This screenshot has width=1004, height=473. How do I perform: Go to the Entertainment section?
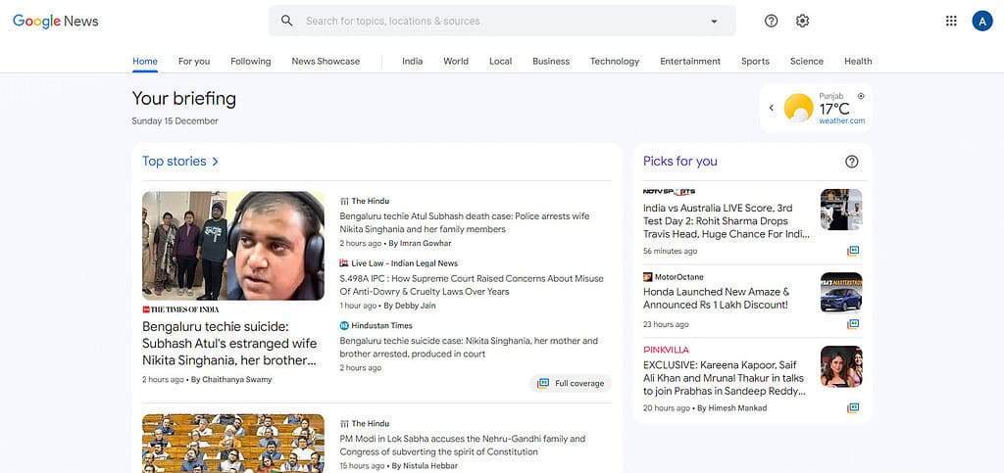[x=690, y=62]
